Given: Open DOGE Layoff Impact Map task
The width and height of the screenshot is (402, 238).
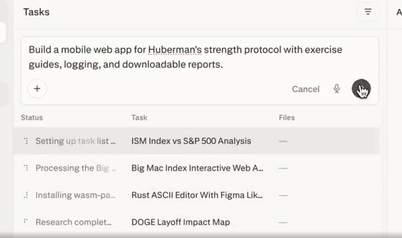Looking at the screenshot, I should (x=180, y=222).
